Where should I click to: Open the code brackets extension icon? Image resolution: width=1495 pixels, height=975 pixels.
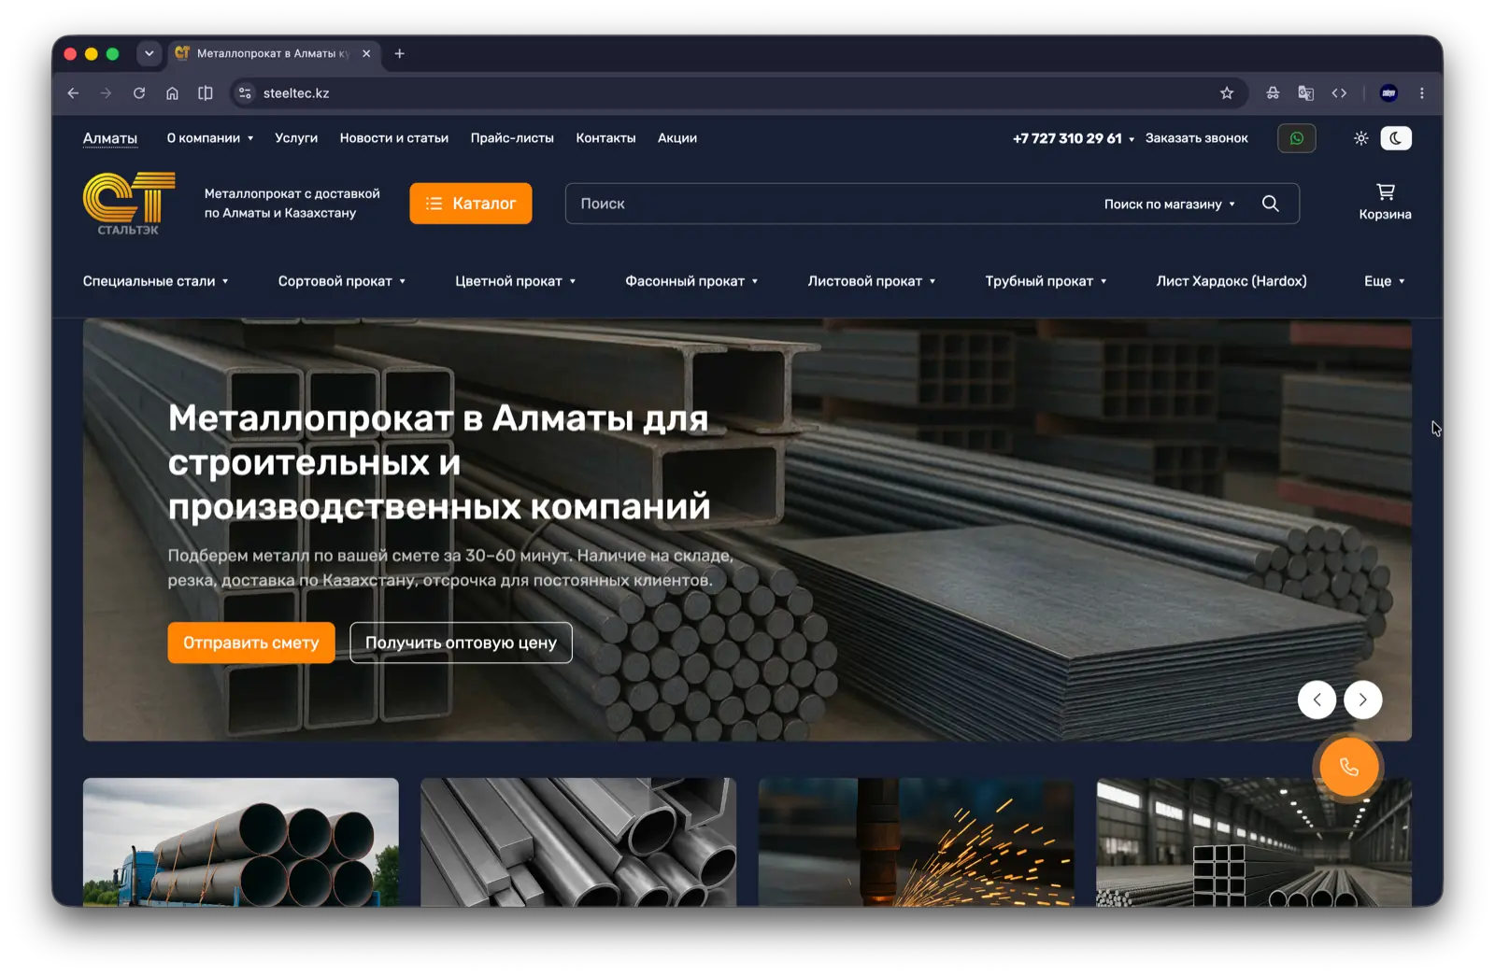point(1339,93)
